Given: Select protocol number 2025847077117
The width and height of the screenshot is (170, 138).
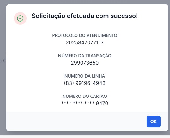Looking at the screenshot, I should [x=85, y=42].
